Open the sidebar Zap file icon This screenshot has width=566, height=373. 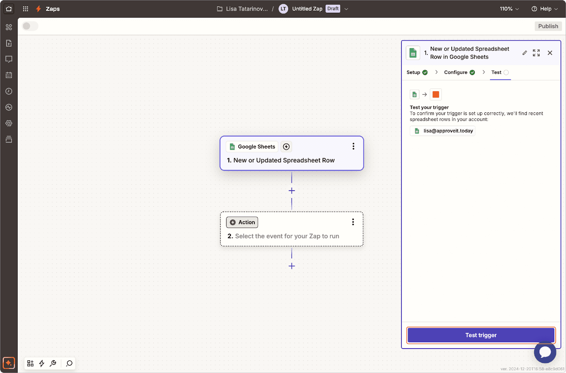click(9, 43)
